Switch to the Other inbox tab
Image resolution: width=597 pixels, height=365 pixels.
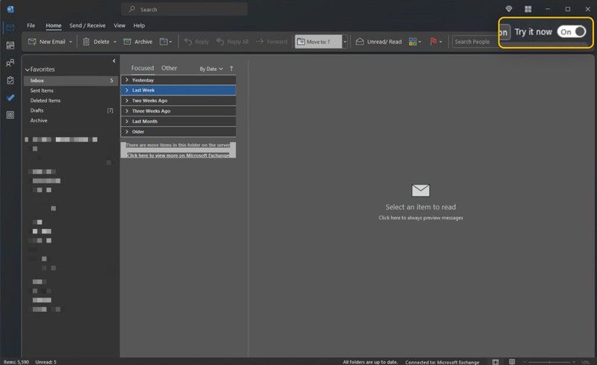click(169, 68)
